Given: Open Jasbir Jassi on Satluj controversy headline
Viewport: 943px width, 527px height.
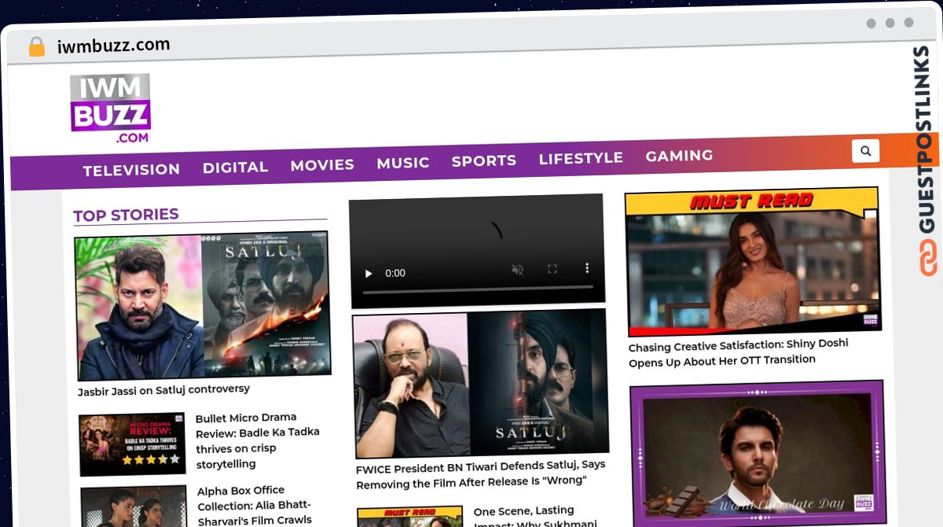Looking at the screenshot, I should click(x=163, y=390).
